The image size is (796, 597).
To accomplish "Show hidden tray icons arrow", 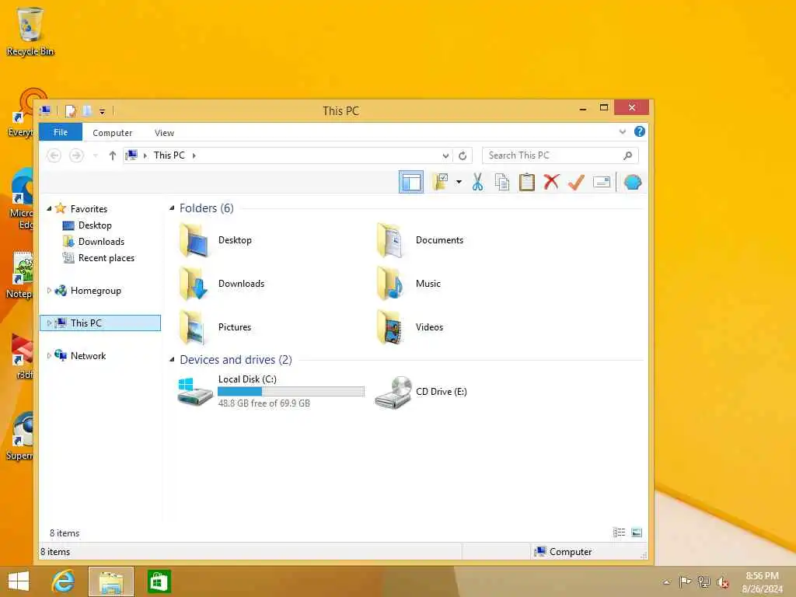I will (x=666, y=582).
